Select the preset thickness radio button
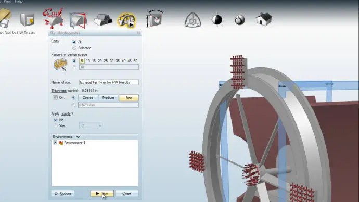This screenshot has height=202, width=359. pyautogui.click(x=73, y=97)
